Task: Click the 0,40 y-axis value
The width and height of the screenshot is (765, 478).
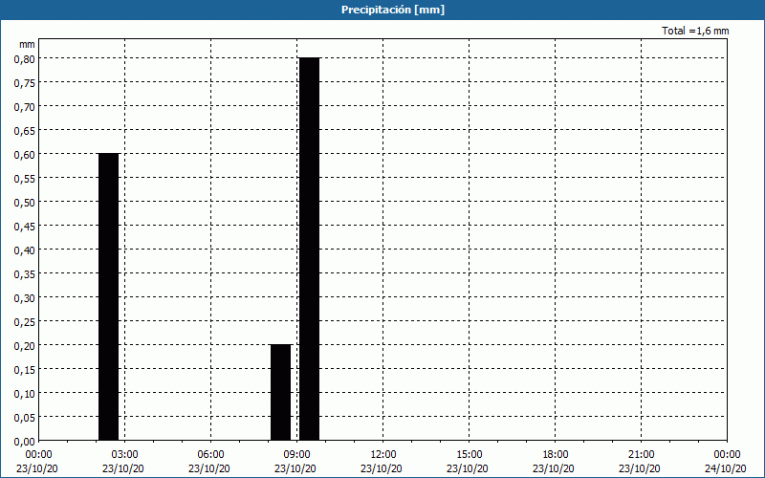Action: (25, 250)
